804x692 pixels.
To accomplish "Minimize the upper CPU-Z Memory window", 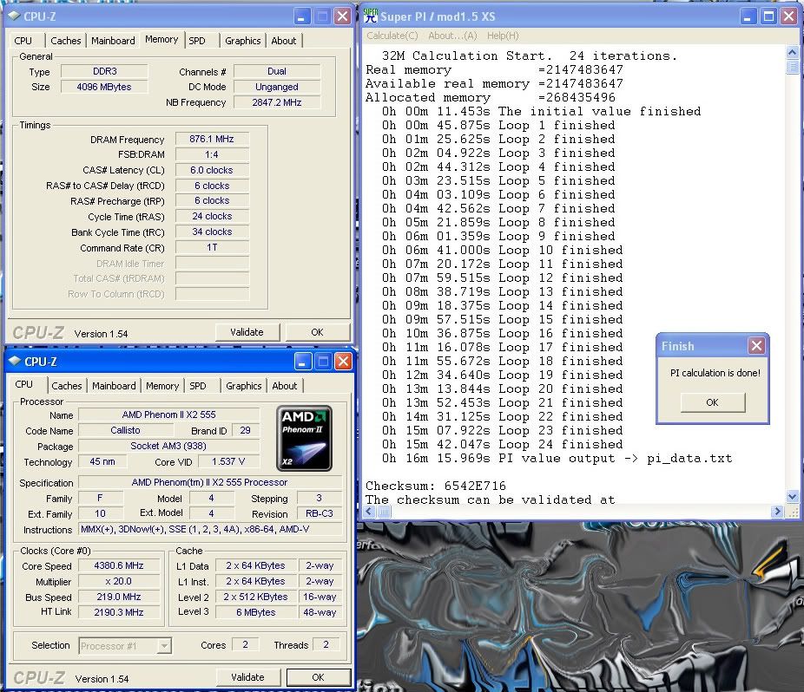I will click(x=300, y=16).
